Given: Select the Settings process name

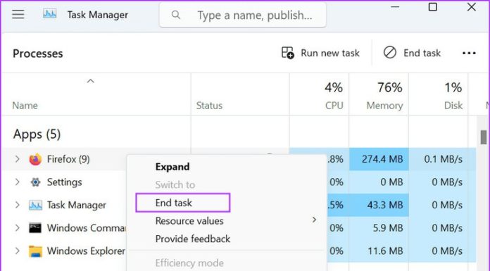Looking at the screenshot, I should click(64, 182).
